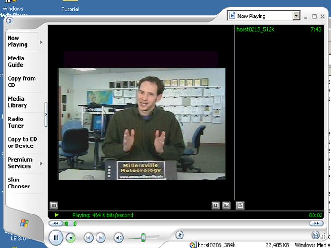The height and width of the screenshot is (248, 331).
Task: Maximize the Media Player window
Action: point(314,17)
